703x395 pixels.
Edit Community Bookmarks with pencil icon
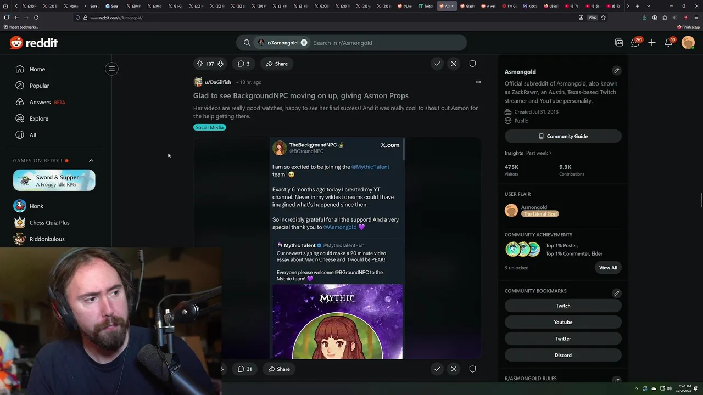coord(616,293)
